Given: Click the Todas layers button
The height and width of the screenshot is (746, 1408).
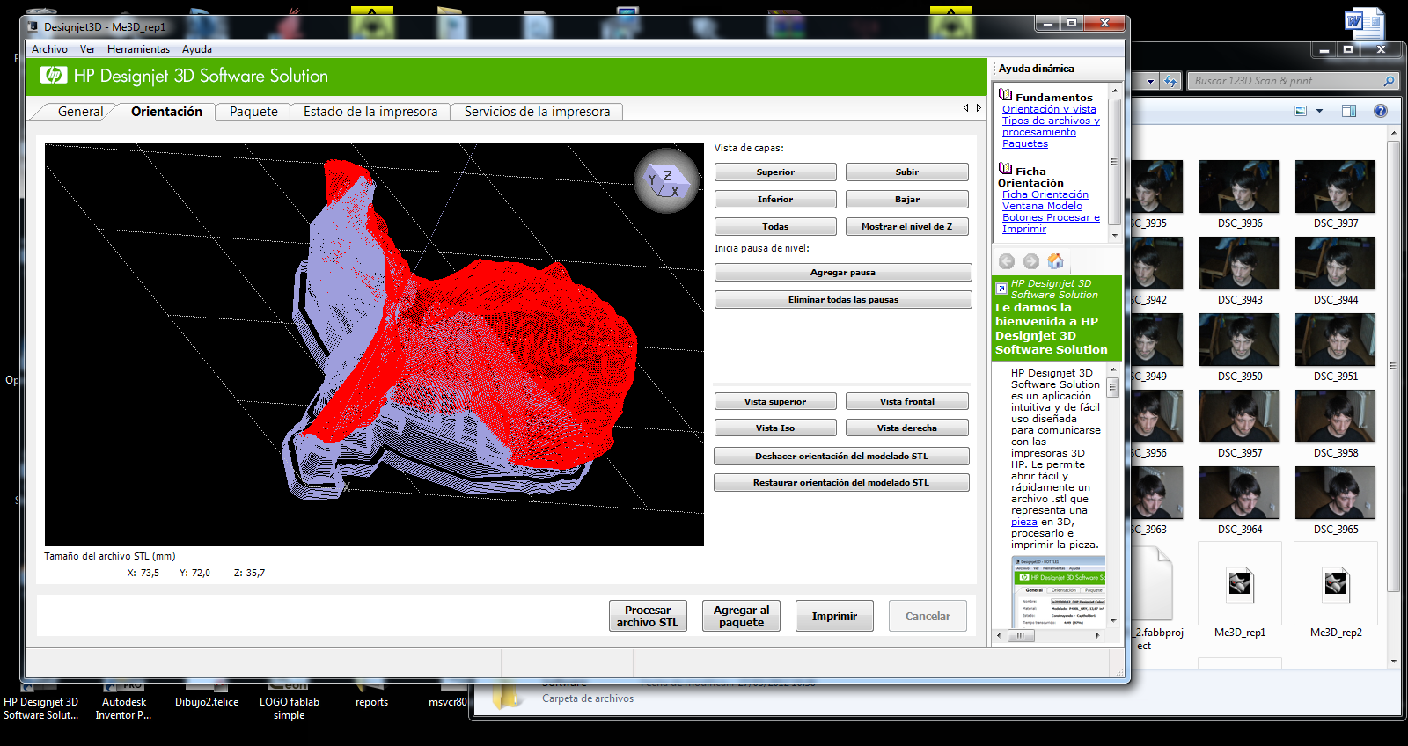Looking at the screenshot, I should (775, 227).
